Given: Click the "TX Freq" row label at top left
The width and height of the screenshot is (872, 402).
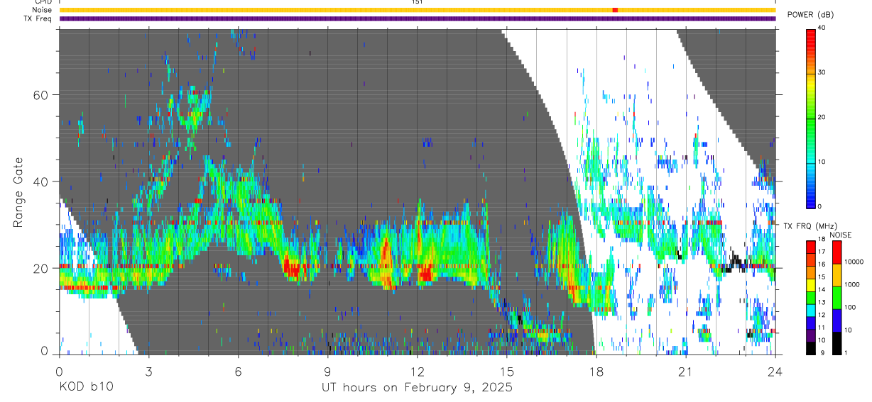Looking at the screenshot, I should pos(39,18).
